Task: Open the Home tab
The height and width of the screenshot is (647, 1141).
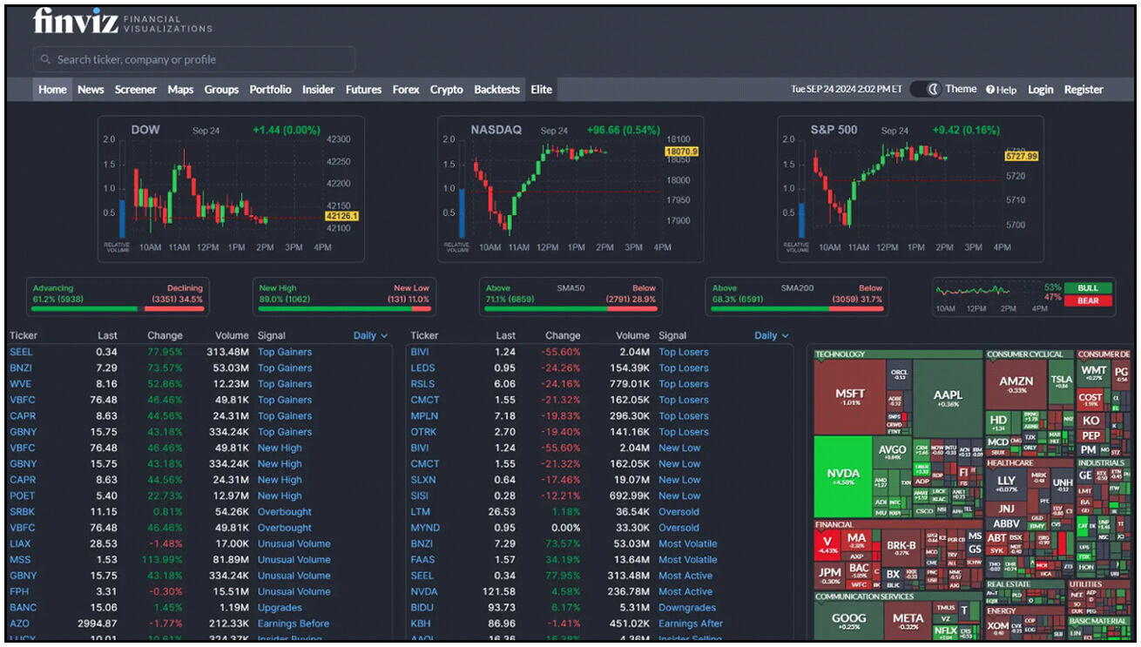Action: (x=52, y=90)
